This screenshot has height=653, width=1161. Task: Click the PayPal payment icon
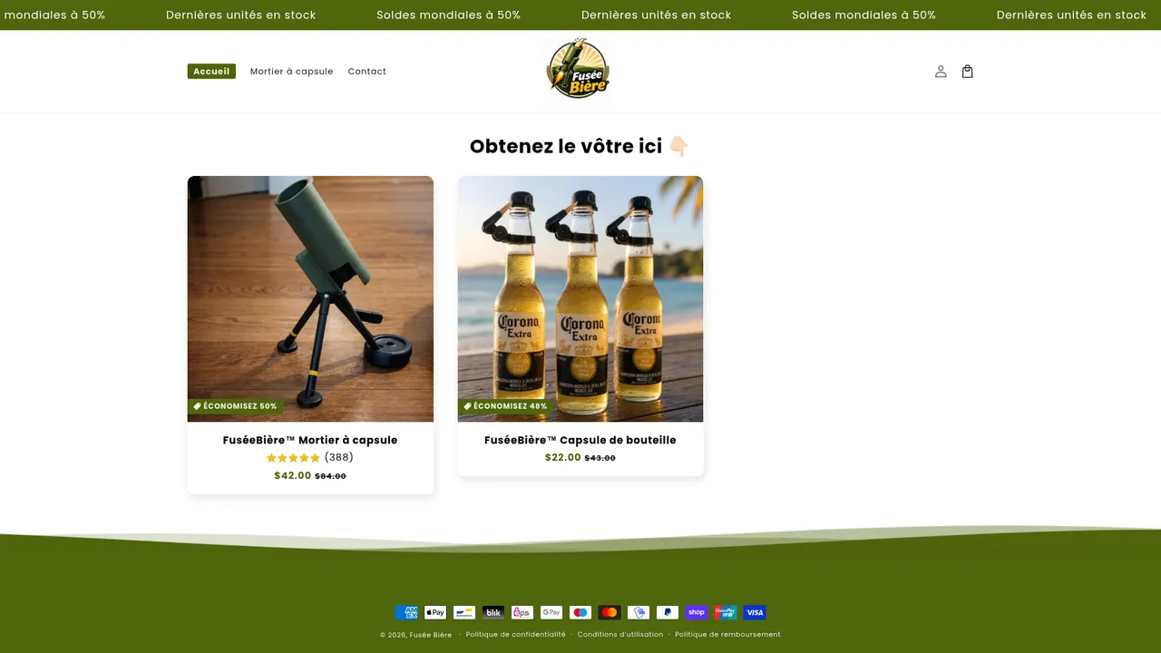[x=668, y=612]
